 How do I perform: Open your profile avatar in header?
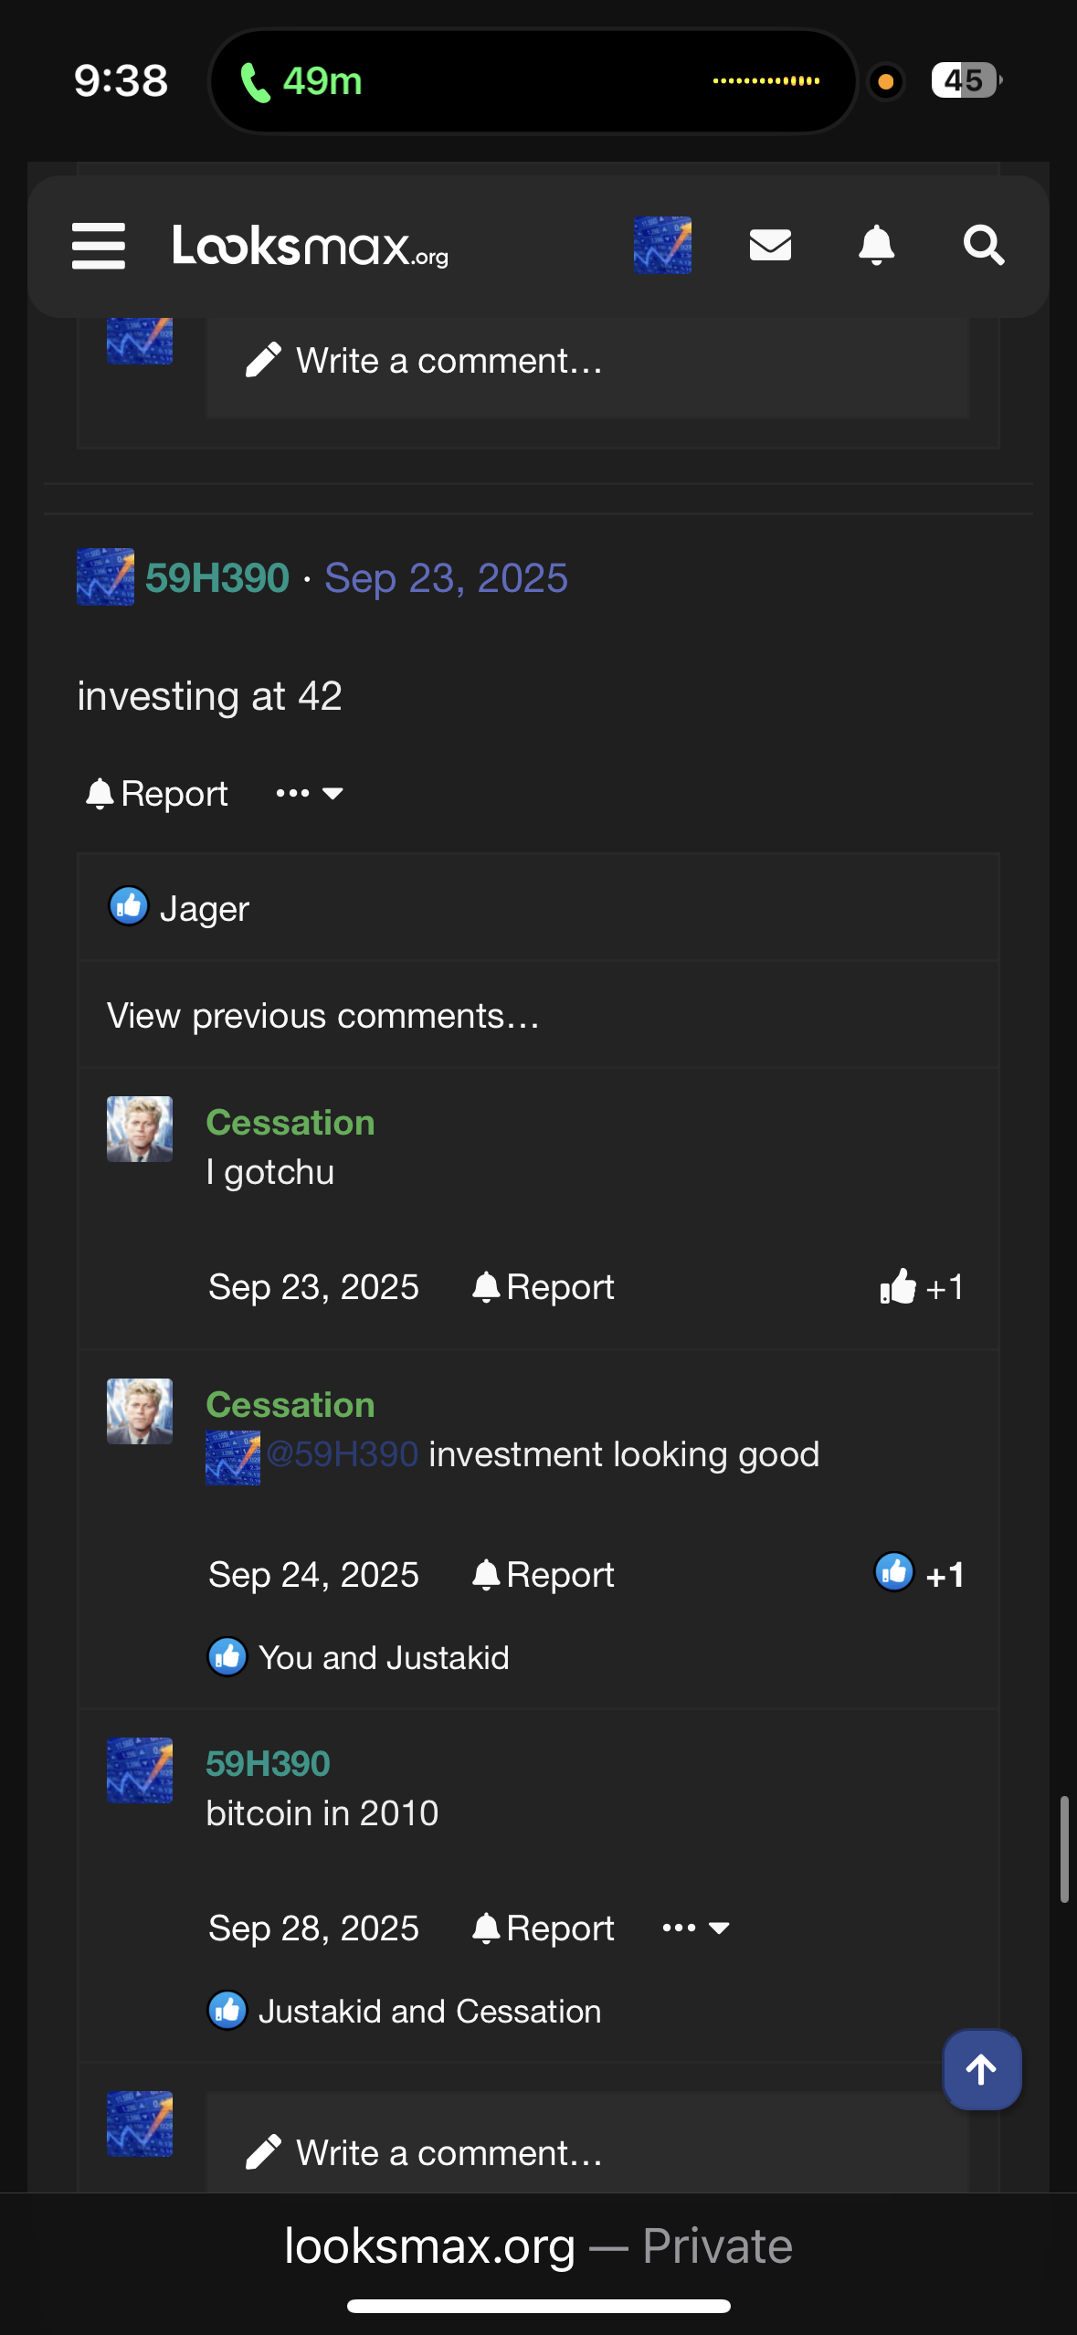pyautogui.click(x=662, y=245)
